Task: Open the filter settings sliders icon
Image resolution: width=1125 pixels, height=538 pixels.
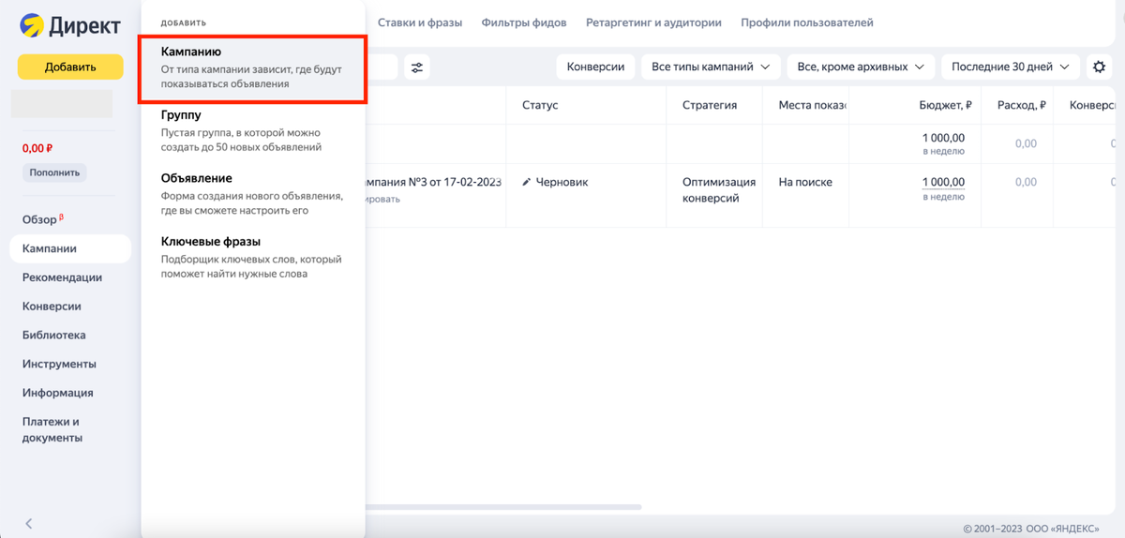Action: [416, 67]
